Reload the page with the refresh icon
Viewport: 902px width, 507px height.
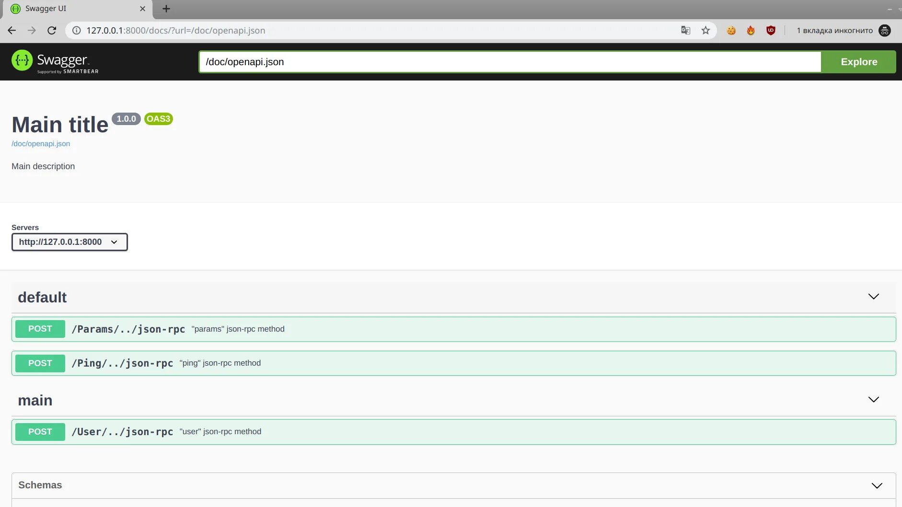click(x=52, y=30)
